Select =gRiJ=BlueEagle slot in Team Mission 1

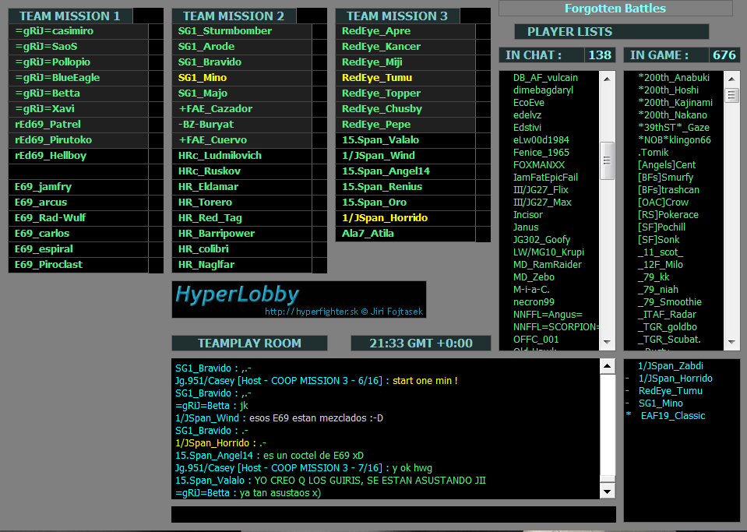[78, 78]
